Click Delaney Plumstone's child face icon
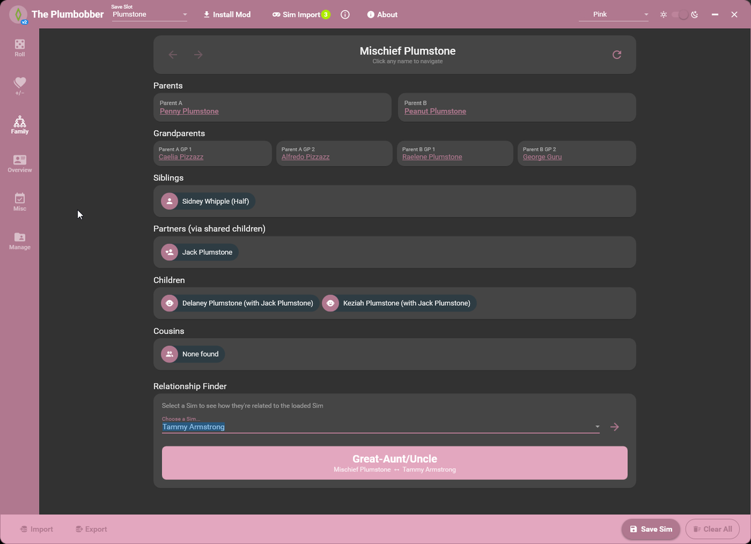The height and width of the screenshot is (544, 751). (x=169, y=303)
